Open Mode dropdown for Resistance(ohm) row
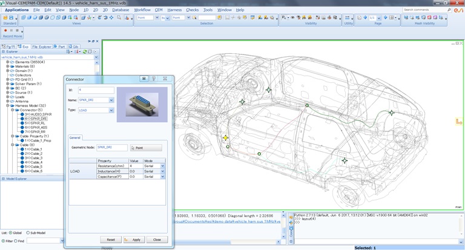Viewport: 465px width, 250px height. pyautogui.click(x=162, y=166)
